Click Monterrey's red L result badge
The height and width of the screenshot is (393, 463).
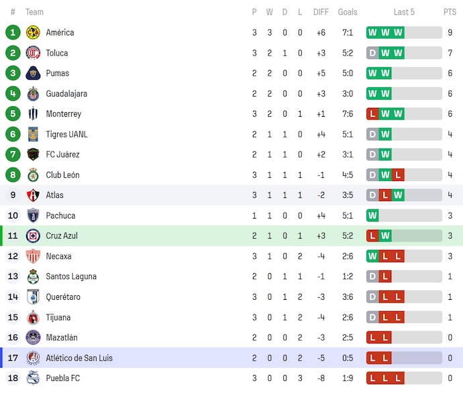coord(372,114)
